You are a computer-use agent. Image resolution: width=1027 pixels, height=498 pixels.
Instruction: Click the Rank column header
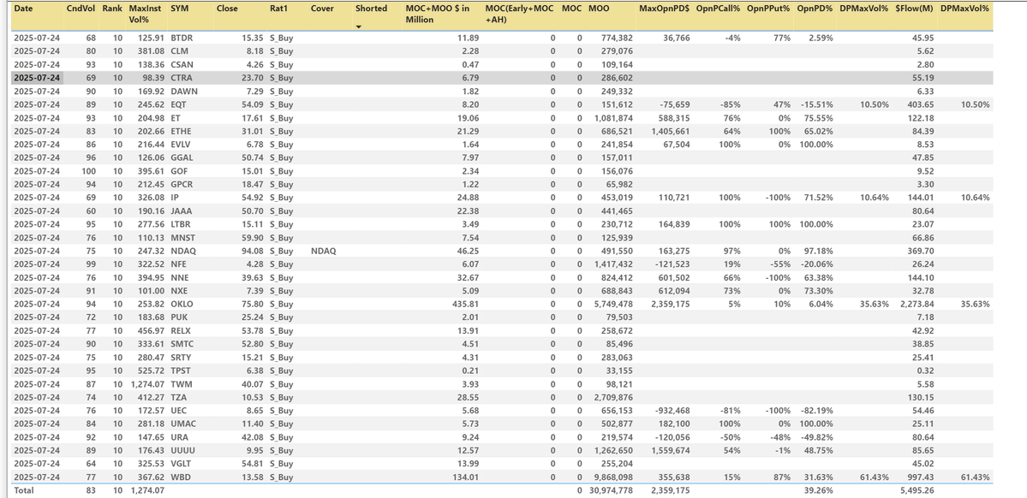tap(113, 9)
